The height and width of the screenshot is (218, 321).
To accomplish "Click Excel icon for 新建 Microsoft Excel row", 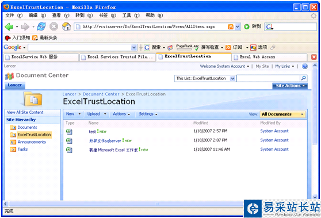I will [x=69, y=150].
